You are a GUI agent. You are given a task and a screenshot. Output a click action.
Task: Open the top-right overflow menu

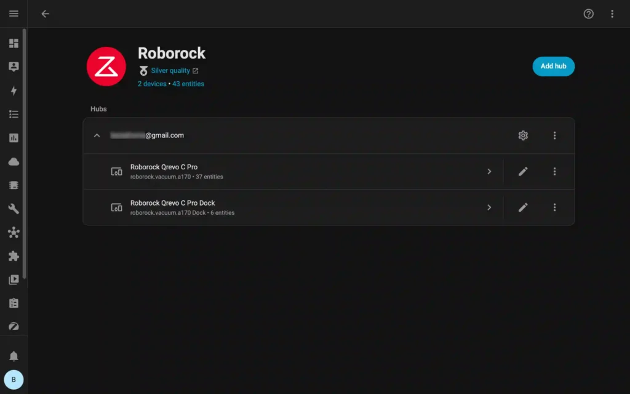612,14
